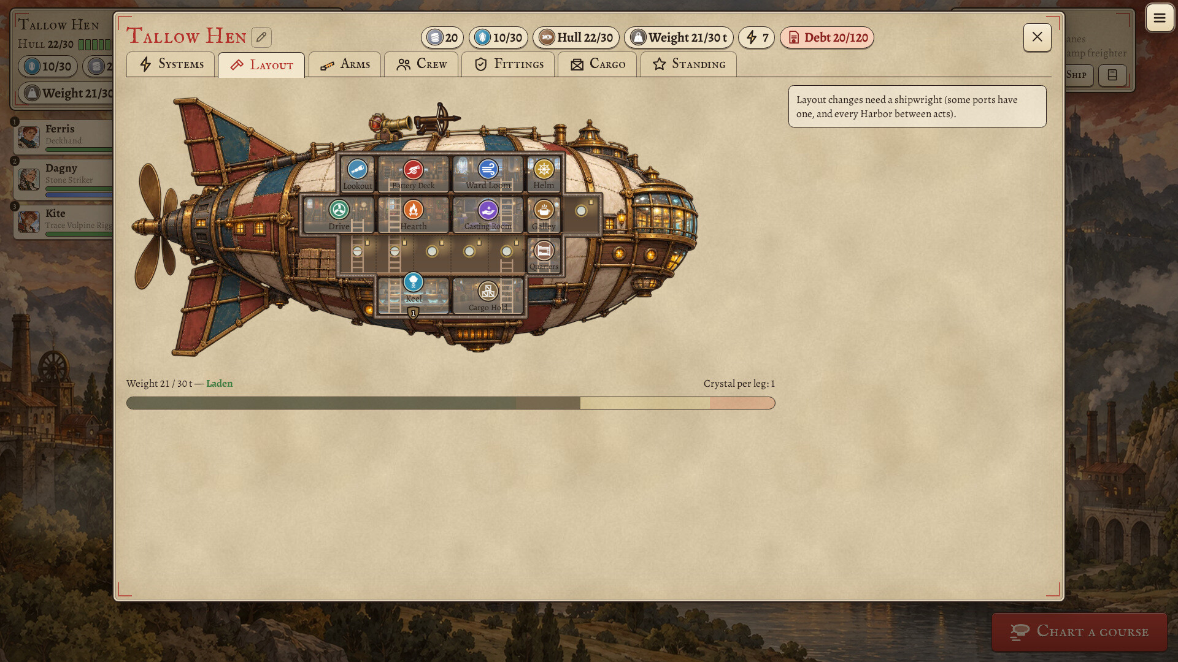Open the hamburger menu

[x=1160, y=18]
